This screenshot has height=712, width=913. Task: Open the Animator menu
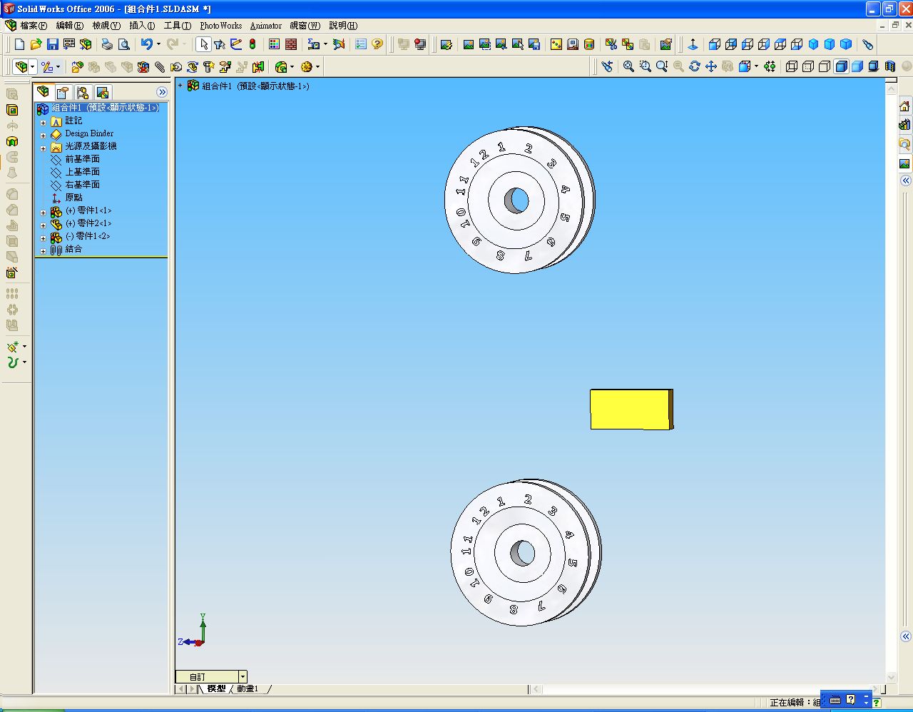(265, 26)
